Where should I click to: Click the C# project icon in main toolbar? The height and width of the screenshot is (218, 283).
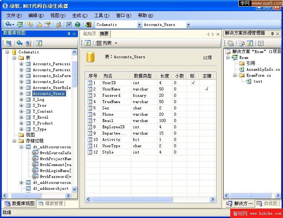20,24
